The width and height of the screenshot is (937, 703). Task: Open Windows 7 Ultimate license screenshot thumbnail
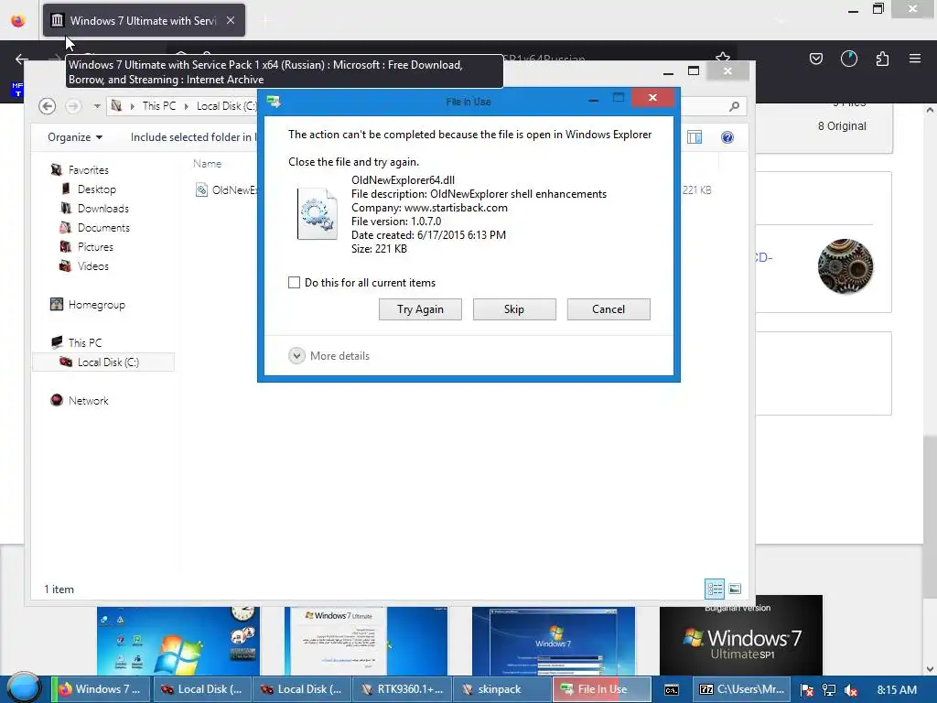click(x=366, y=641)
